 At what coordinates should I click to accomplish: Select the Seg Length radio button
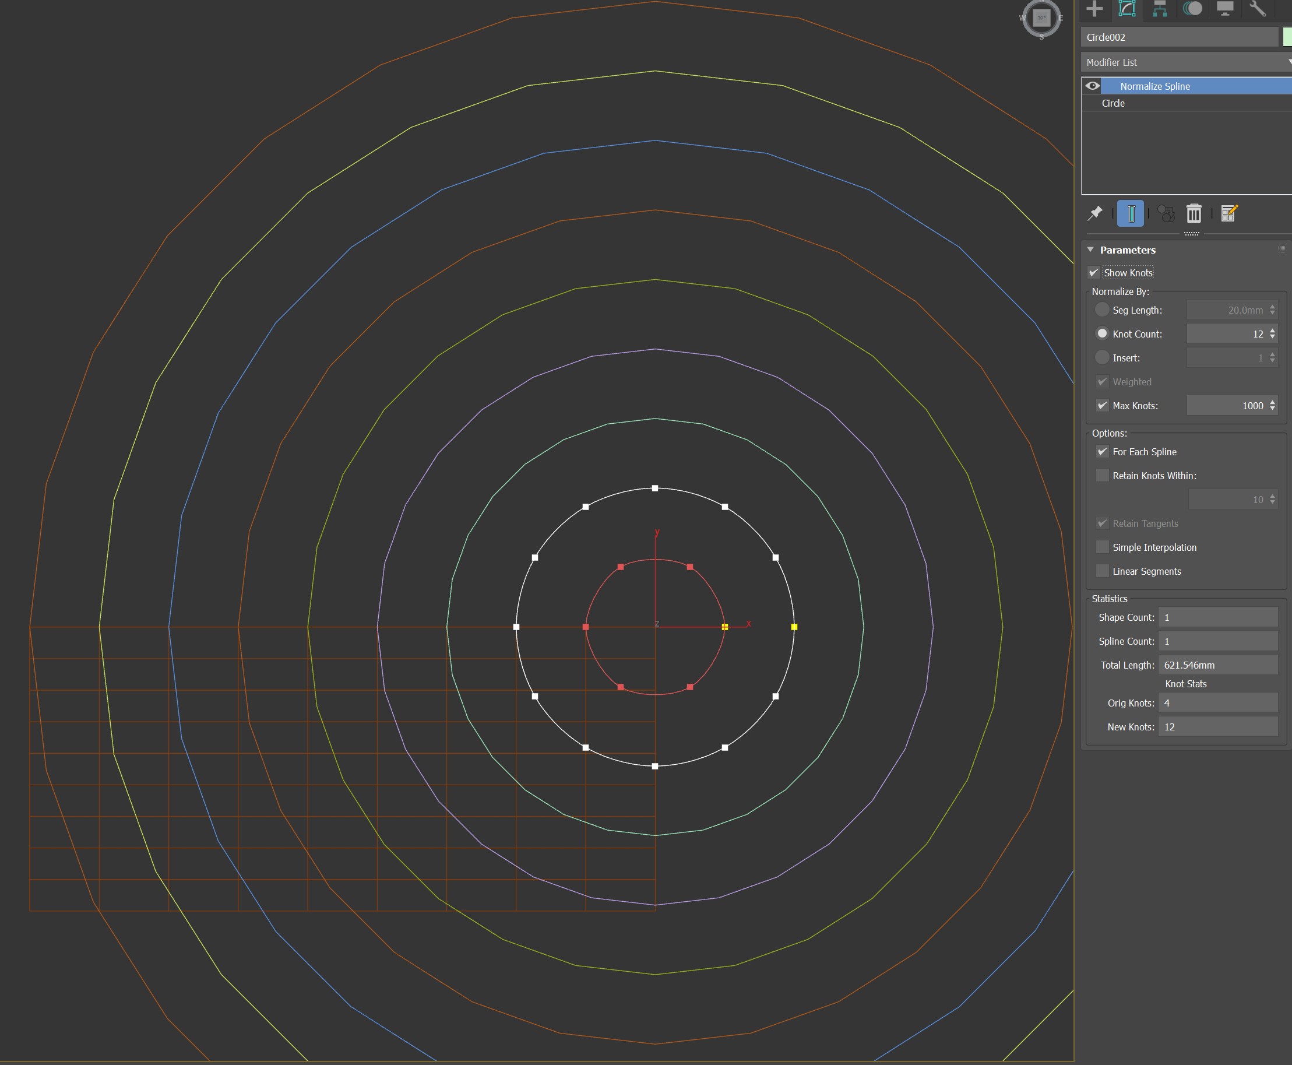[x=1102, y=310]
